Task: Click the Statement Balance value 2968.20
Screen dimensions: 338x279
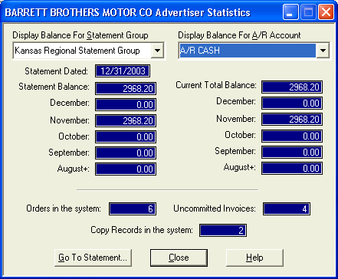Action: point(126,88)
